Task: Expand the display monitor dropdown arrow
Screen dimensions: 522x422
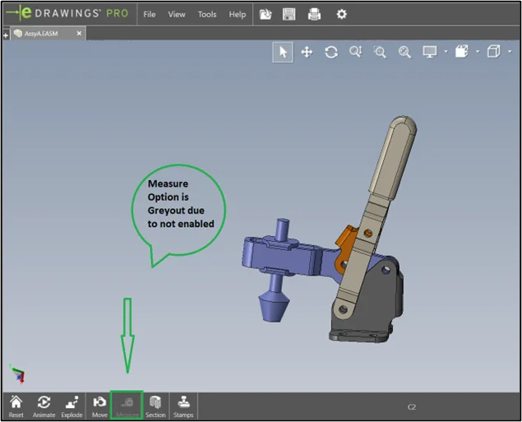Action: (446, 52)
